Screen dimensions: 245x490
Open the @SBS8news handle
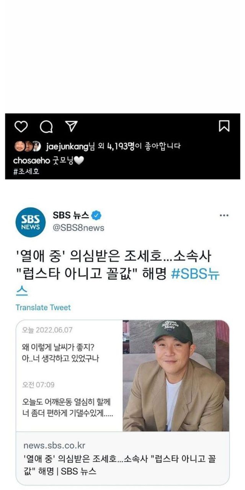(78, 228)
